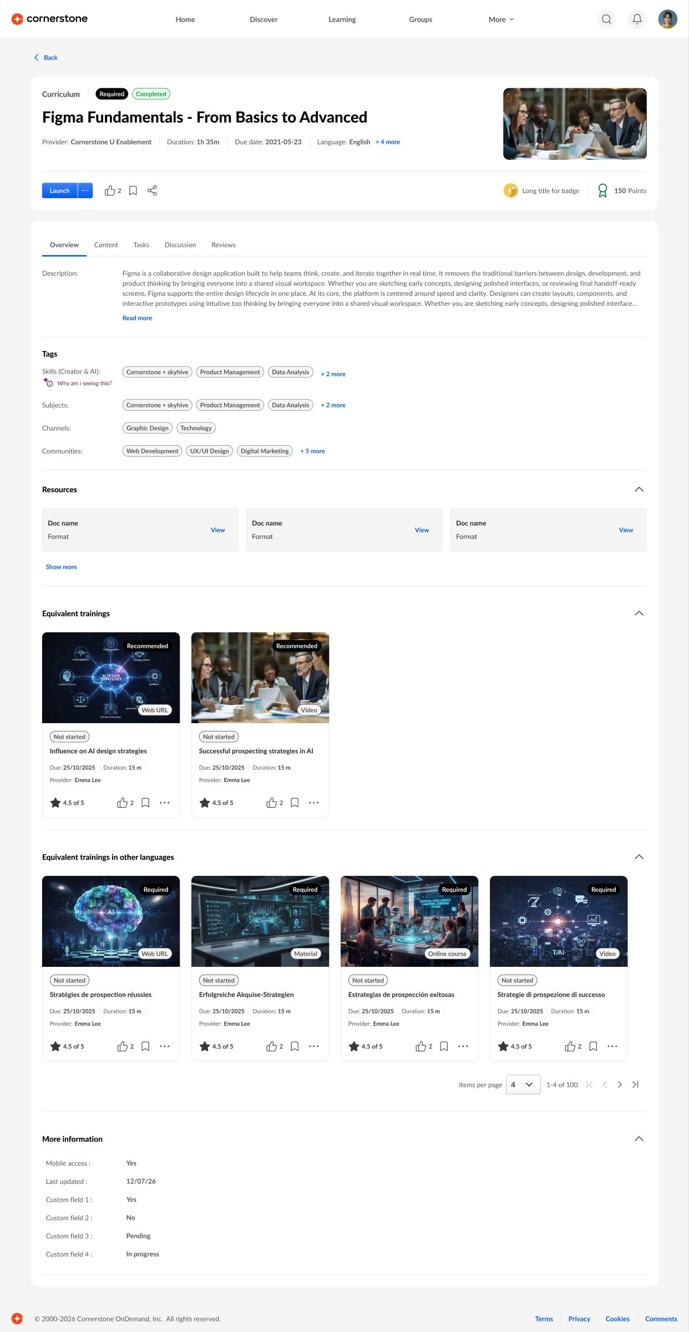Open the Cookies footer link
The image size is (689, 1332).
(617, 1319)
